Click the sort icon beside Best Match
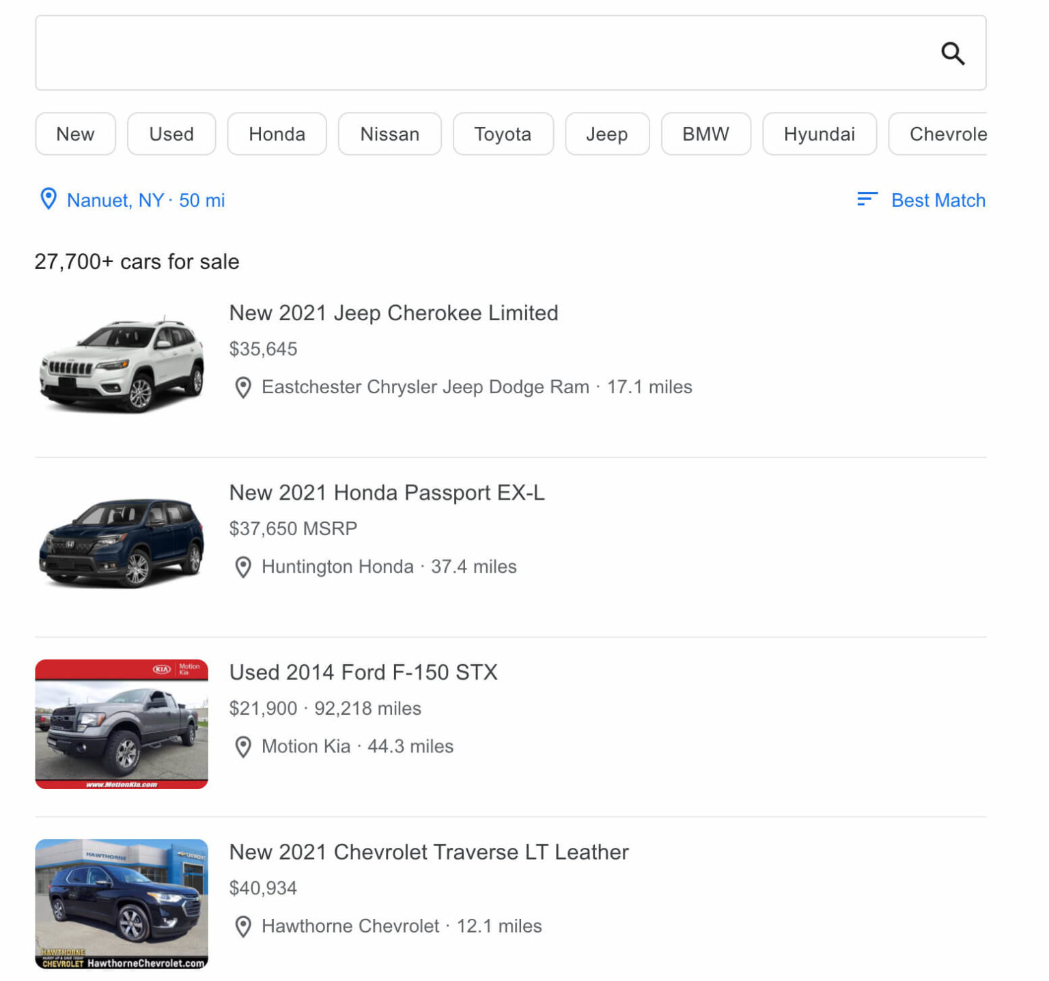The width and height of the screenshot is (1049, 981). coord(867,199)
